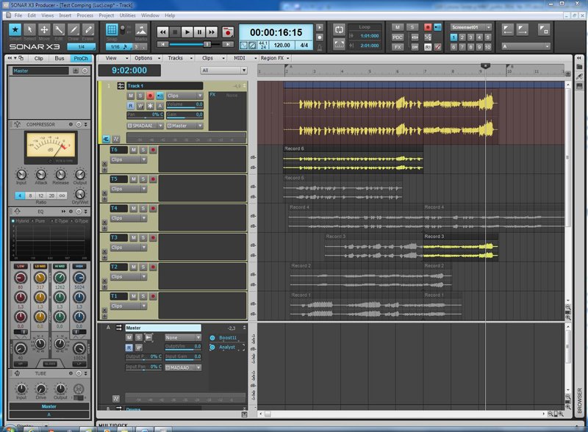Toggle Loop on/off button
The image size is (588, 432).
(x=339, y=29)
